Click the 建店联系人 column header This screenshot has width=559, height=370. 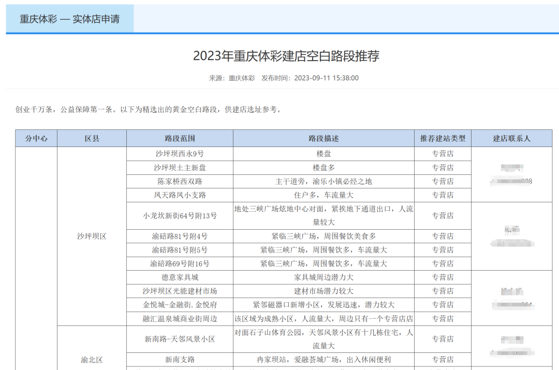(x=511, y=138)
